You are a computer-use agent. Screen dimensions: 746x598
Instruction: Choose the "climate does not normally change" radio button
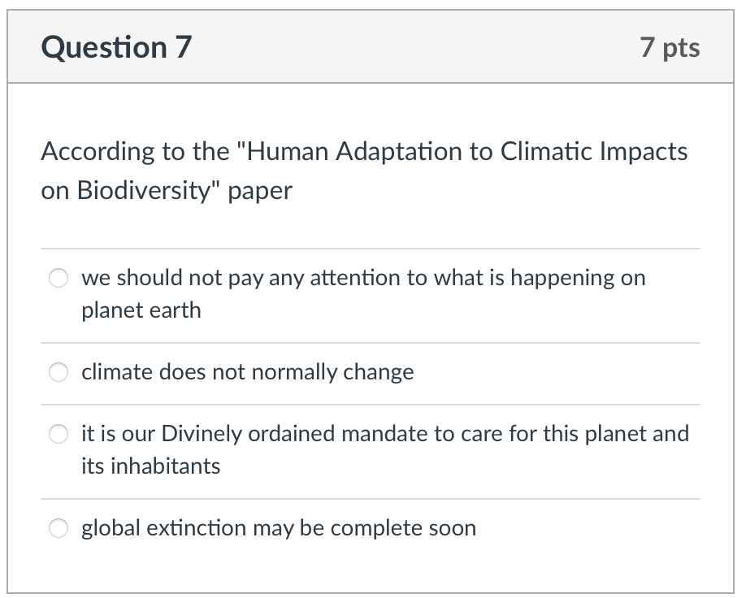(59, 373)
